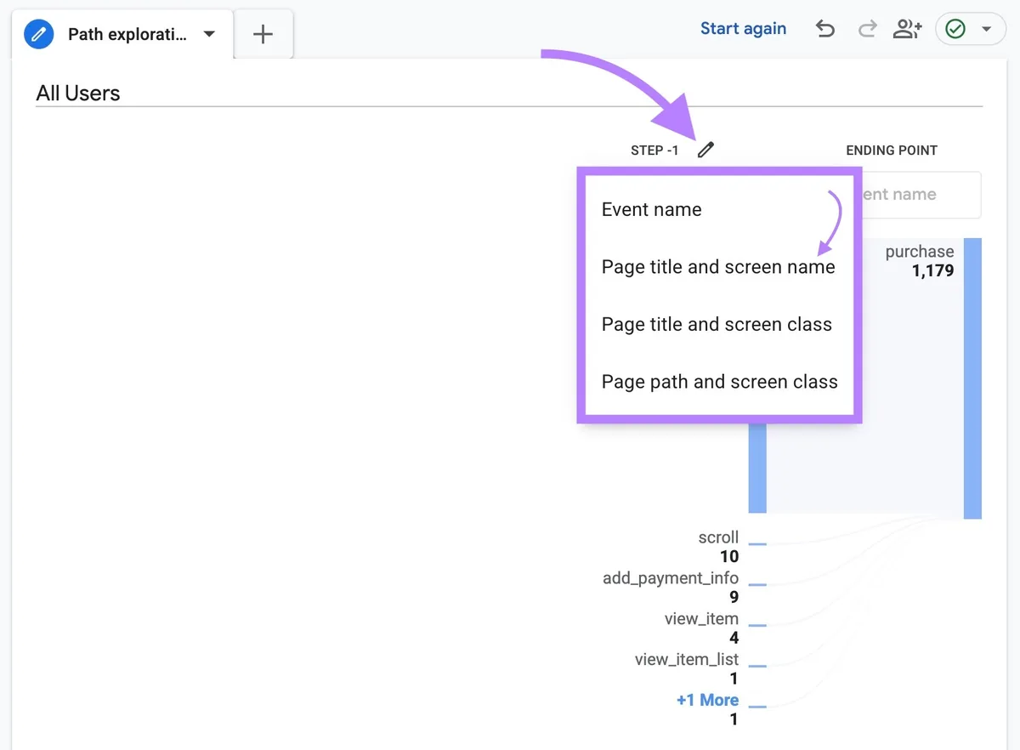
Task: Click the All Users segment heading
Action: 78,94
